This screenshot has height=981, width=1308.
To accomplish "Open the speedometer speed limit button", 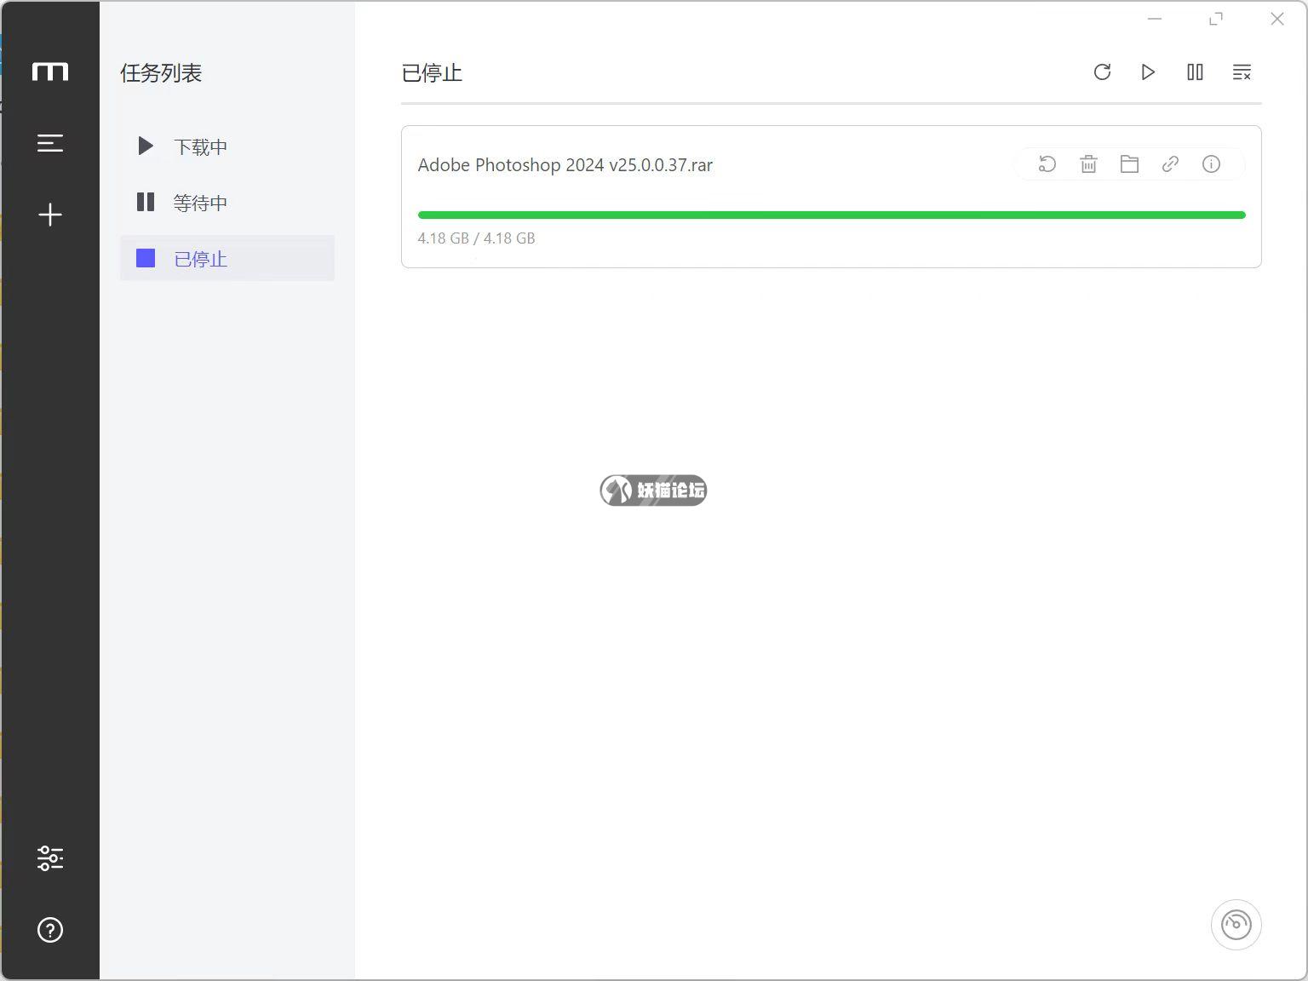I will tap(1236, 925).
